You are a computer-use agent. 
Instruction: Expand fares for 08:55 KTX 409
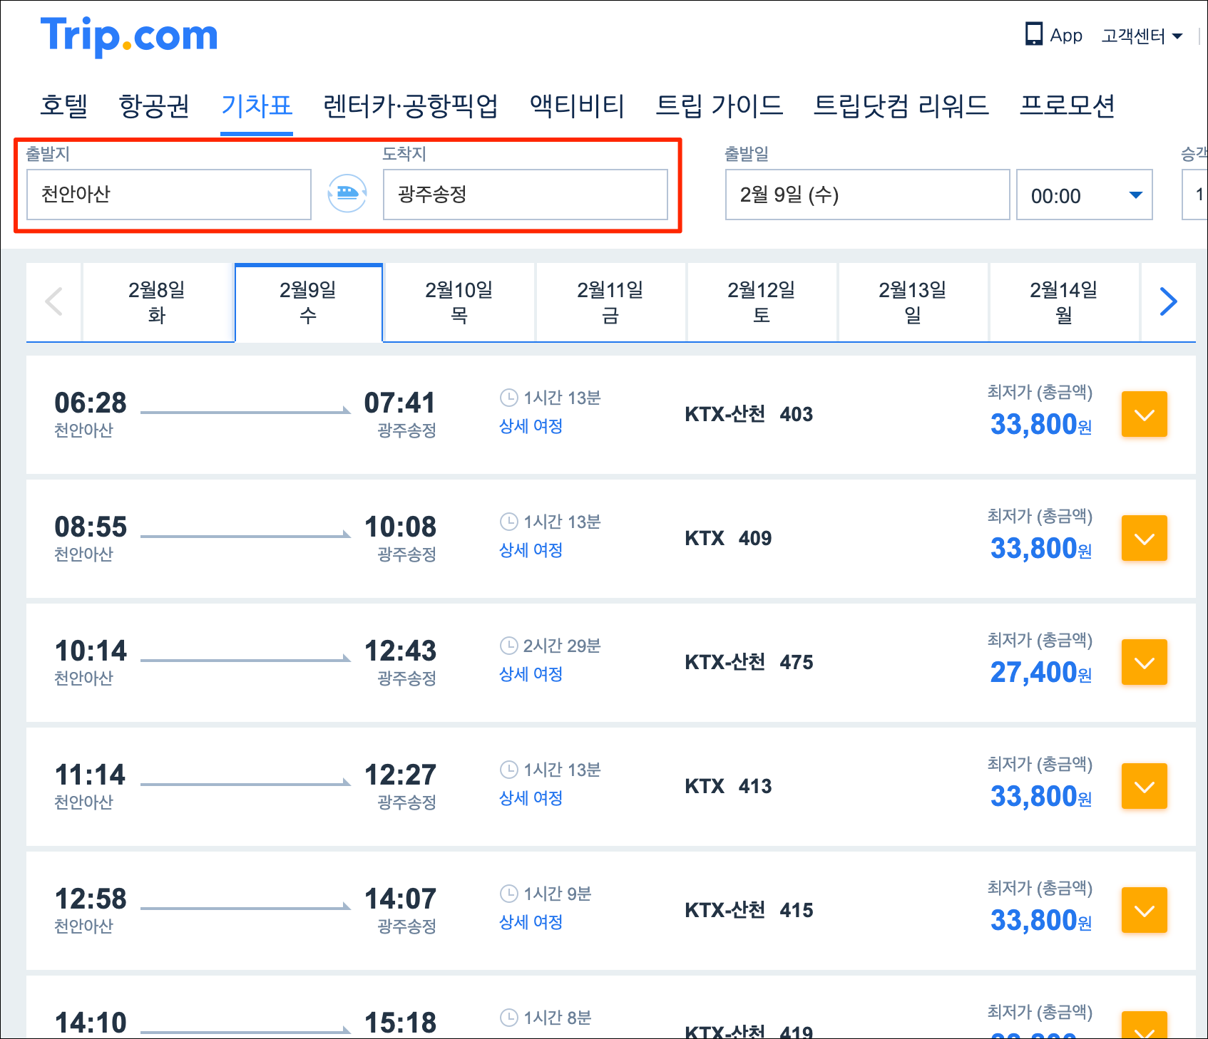point(1145,538)
